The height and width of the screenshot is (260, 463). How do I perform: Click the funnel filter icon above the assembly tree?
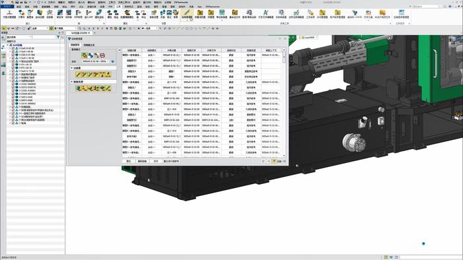58,37
